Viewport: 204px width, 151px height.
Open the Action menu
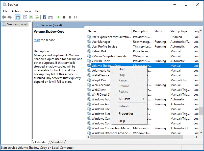(x=16, y=11)
